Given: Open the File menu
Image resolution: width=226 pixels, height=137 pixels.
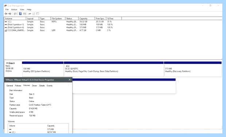Looking at the screenshot, I should tap(7, 9).
